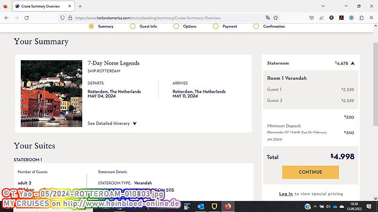This screenshot has width=378, height=212.
Task: View site security lock information
Action: (x=70, y=18)
